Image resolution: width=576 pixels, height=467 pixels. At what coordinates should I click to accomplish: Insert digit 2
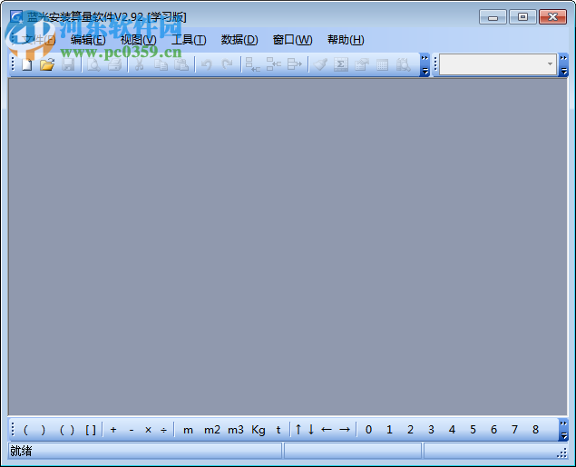[410, 430]
